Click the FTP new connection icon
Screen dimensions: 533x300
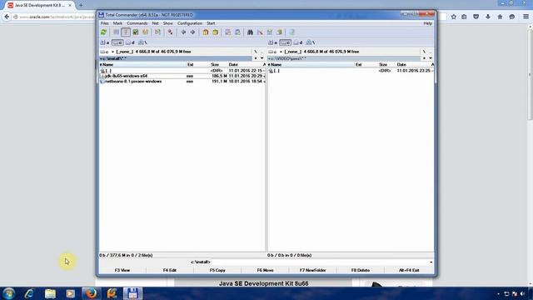click(x=237, y=32)
